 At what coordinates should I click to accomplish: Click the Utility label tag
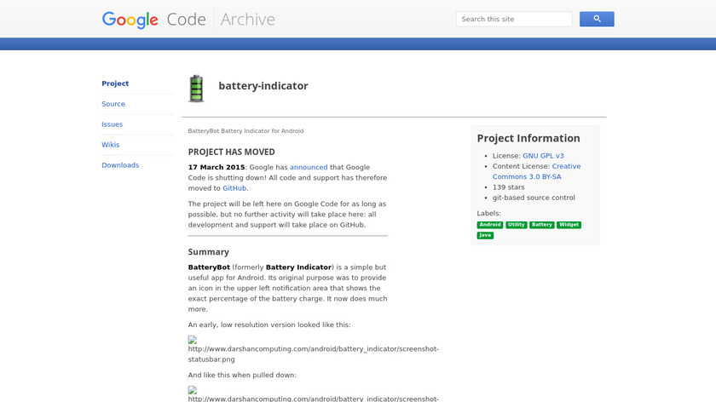(x=517, y=225)
